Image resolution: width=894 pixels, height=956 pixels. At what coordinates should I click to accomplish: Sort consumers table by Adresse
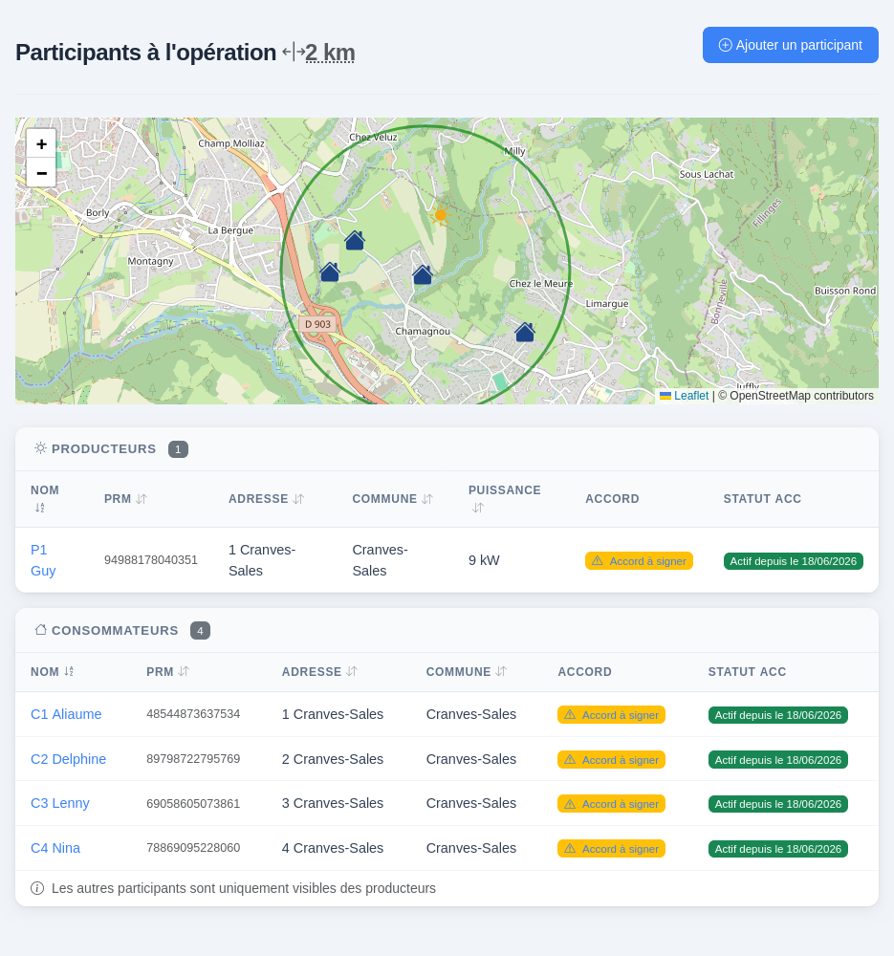click(351, 671)
